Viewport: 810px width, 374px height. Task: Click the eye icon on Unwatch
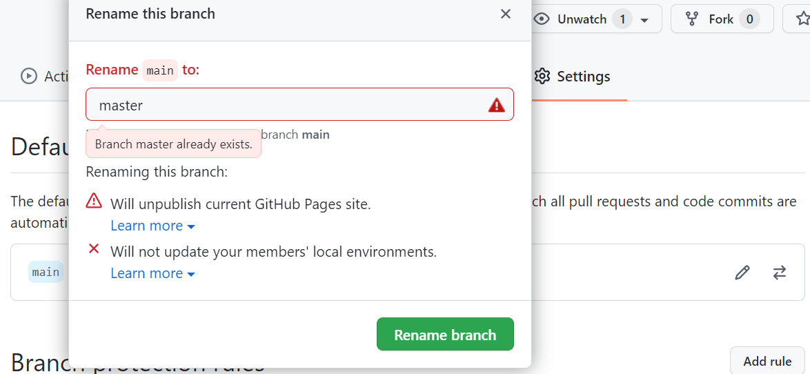[x=542, y=19]
